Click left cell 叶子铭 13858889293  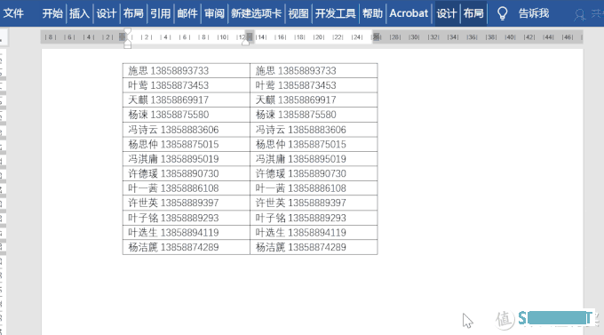click(187, 218)
